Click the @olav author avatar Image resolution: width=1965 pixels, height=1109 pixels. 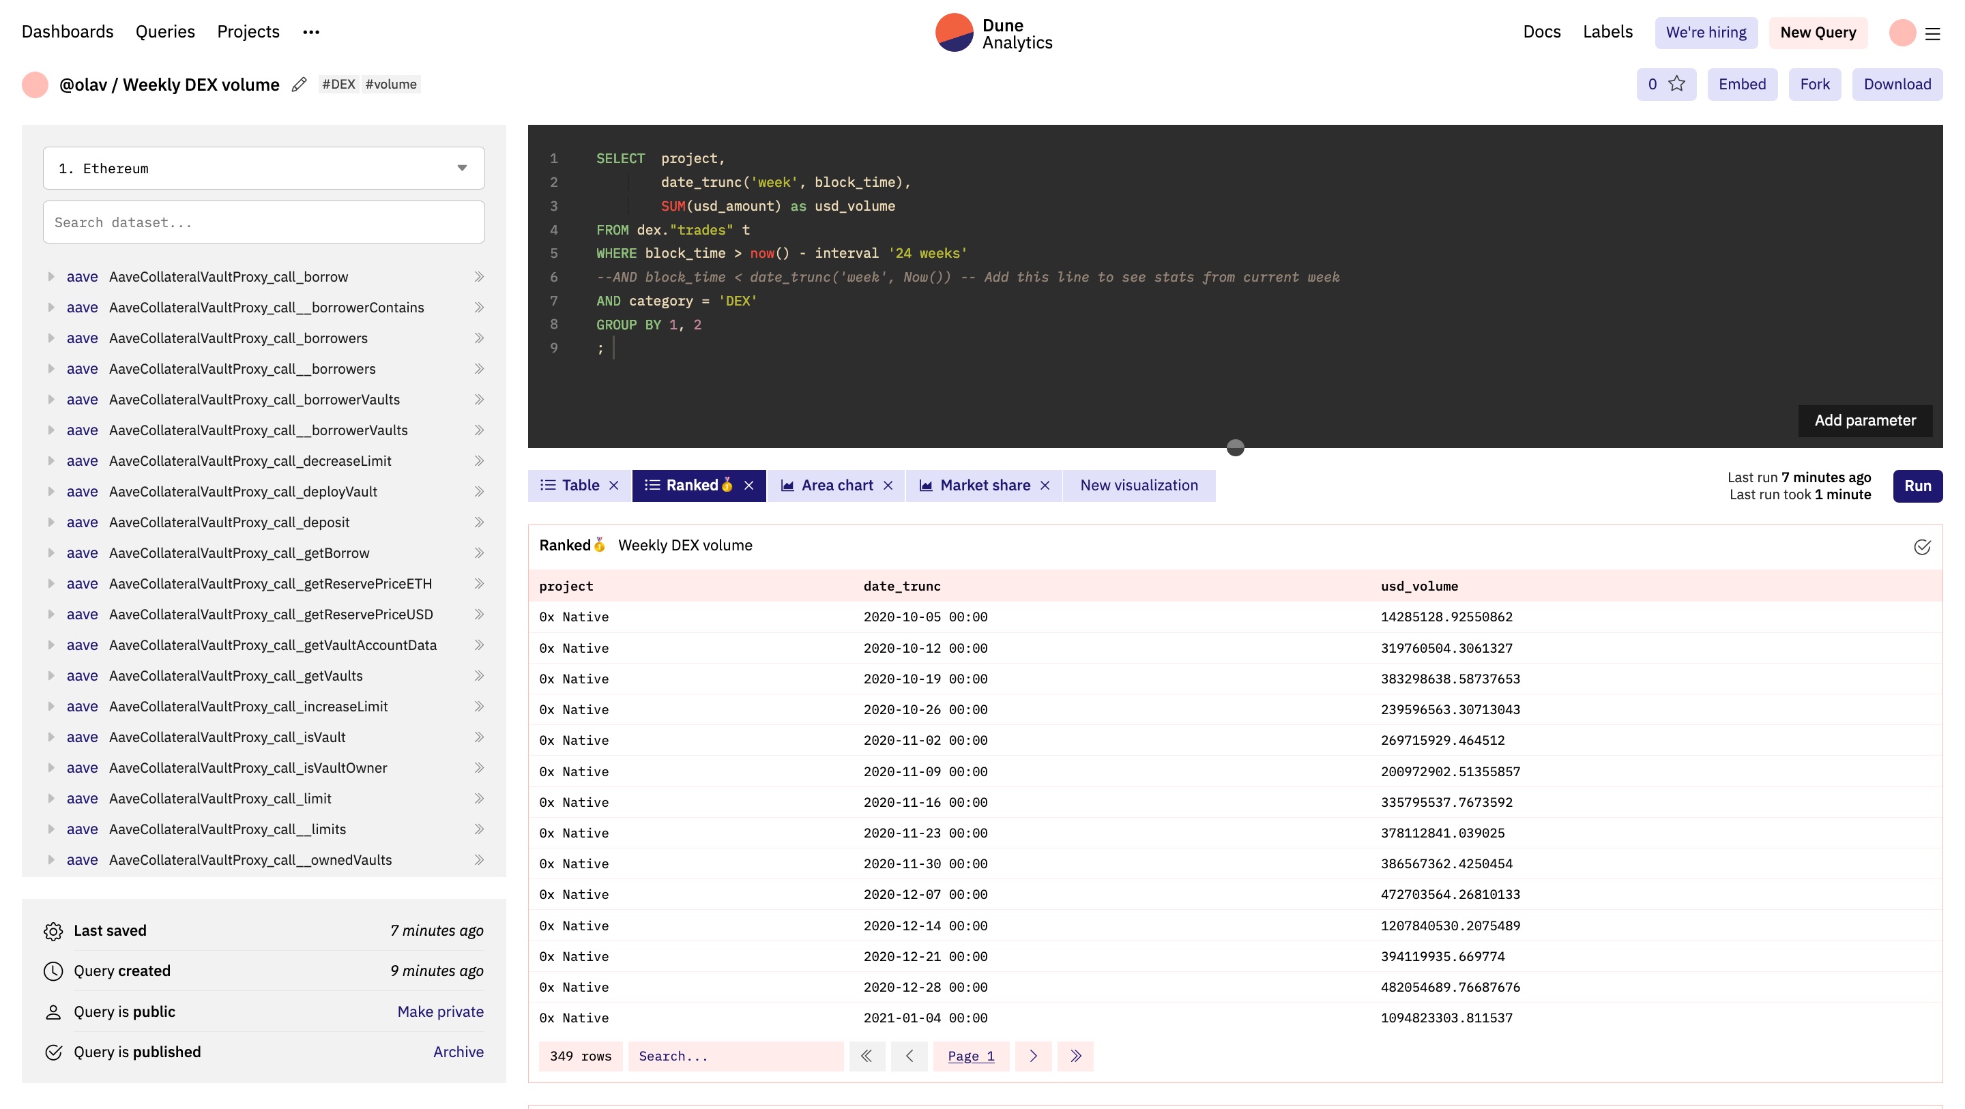tap(35, 85)
